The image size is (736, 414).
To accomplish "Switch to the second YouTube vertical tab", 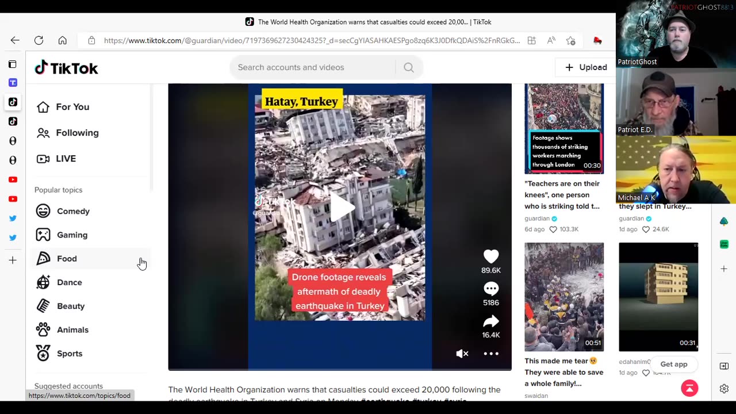I will 13,199.
